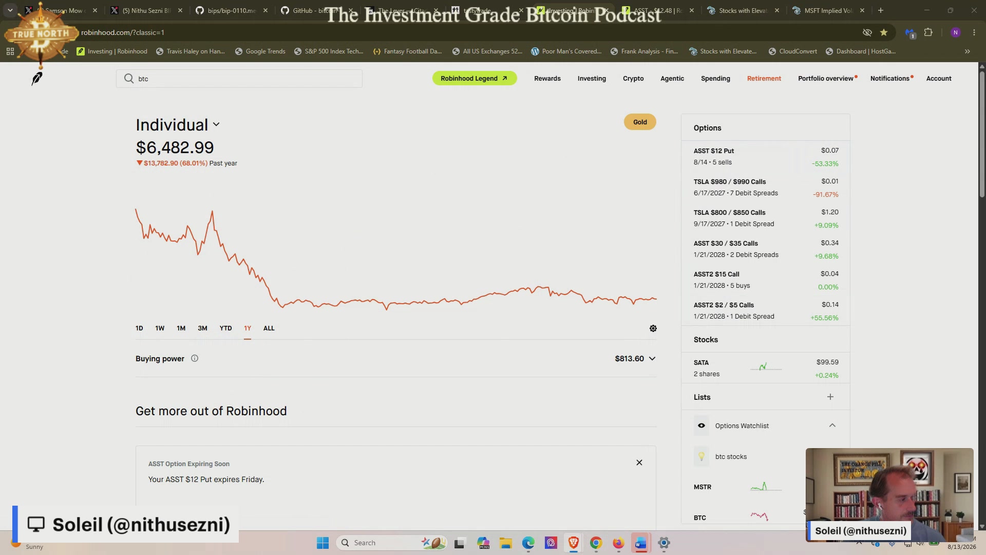Launch File Explorer from the taskbar
The image size is (986, 555).
506,543
